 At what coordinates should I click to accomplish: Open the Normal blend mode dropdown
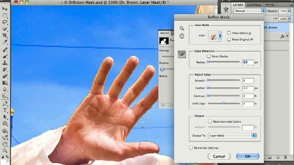pyautogui.click(x=249, y=11)
